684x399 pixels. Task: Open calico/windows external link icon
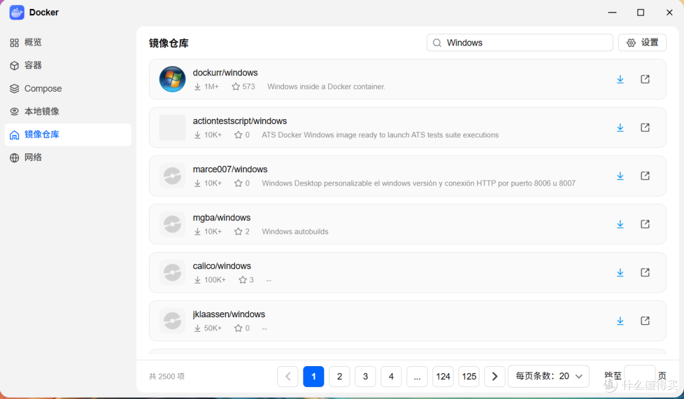[x=645, y=272]
